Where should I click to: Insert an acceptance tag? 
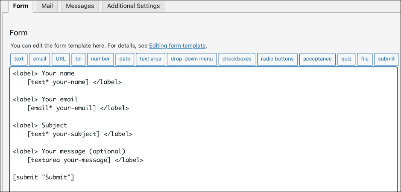317,59
